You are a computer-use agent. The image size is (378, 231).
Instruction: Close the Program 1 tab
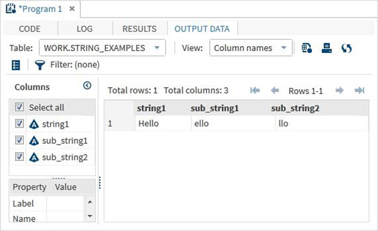click(72, 9)
